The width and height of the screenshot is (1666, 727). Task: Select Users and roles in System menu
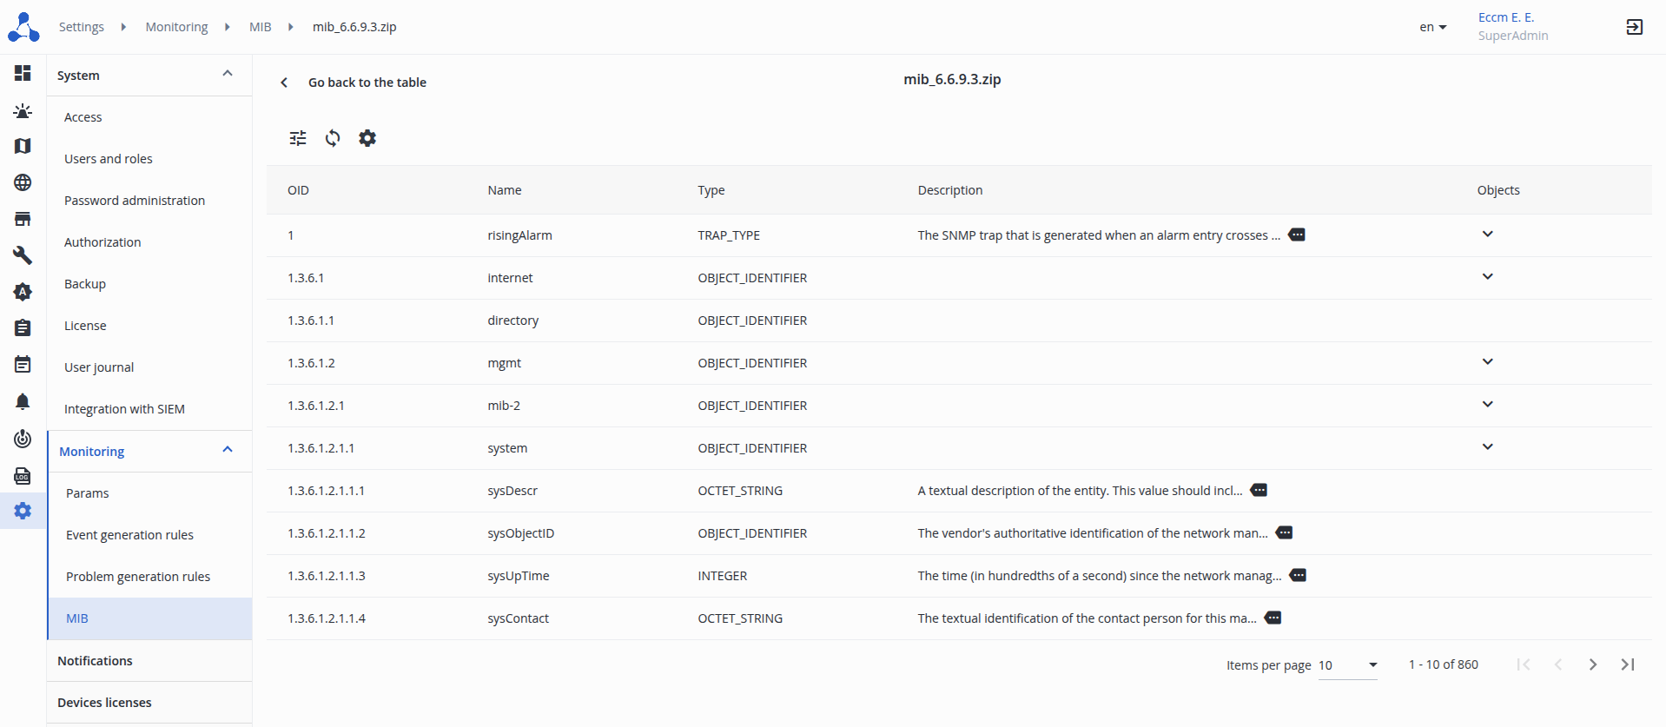click(x=109, y=159)
